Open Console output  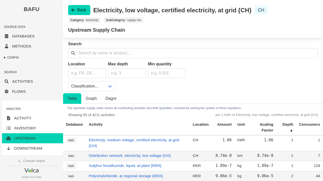tap(32, 161)
